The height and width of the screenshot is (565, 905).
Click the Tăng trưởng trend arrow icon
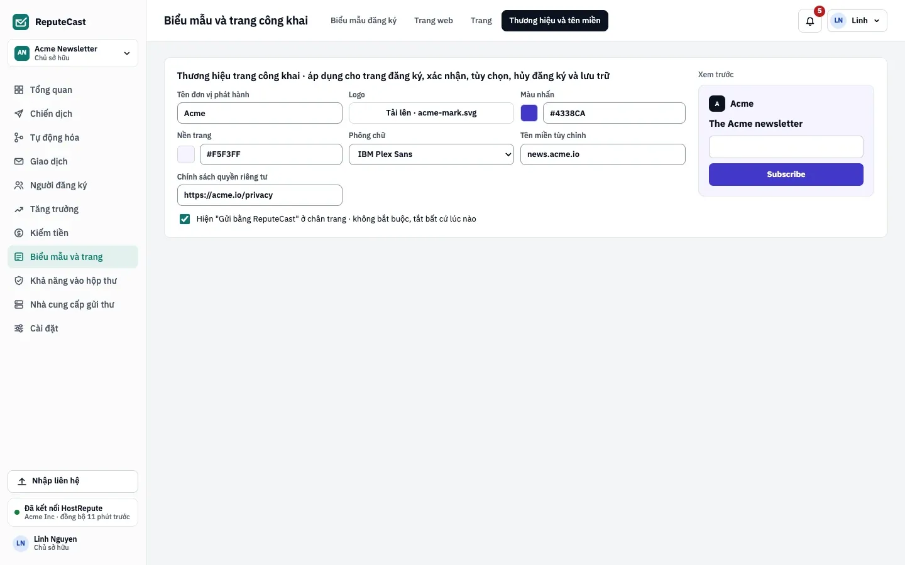click(19, 209)
